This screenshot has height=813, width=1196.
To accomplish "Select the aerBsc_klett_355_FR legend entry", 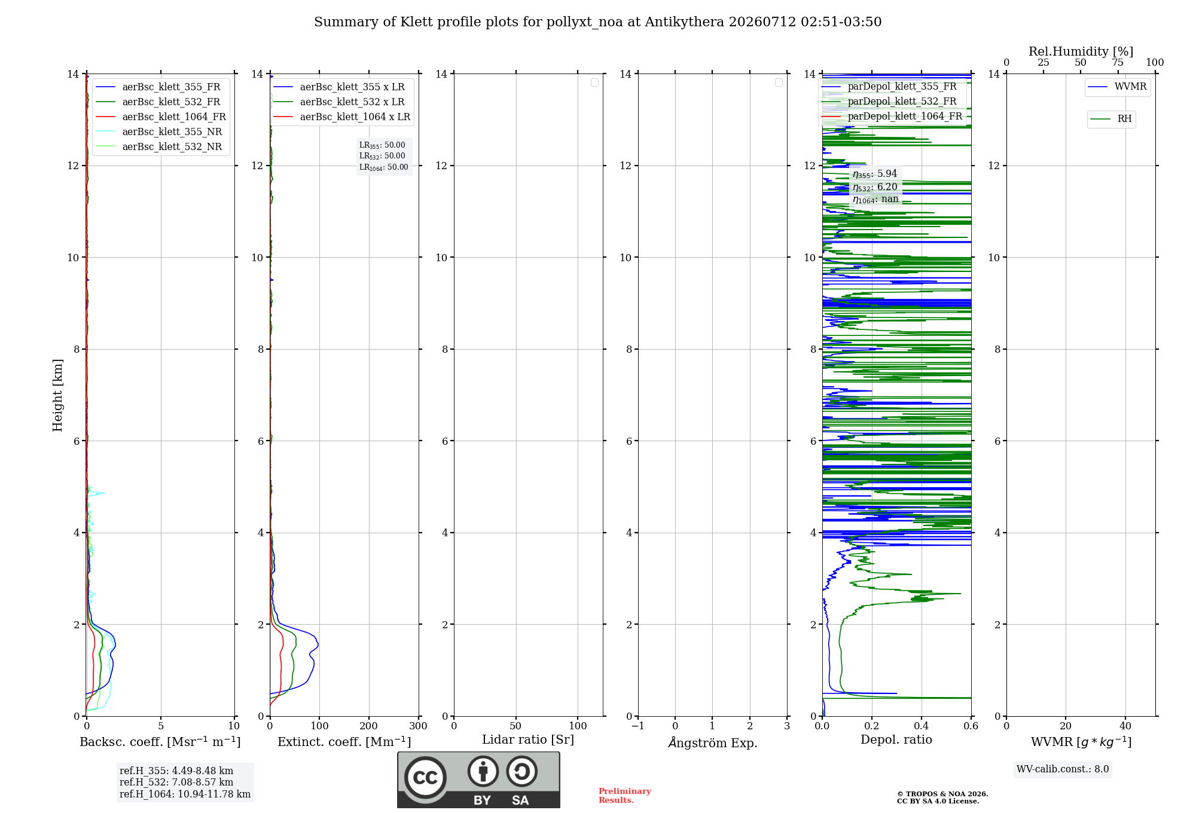I will click(x=158, y=87).
